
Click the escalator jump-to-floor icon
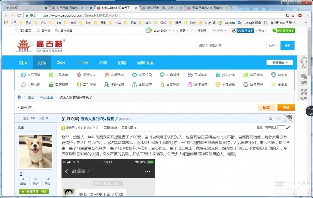(288, 127)
